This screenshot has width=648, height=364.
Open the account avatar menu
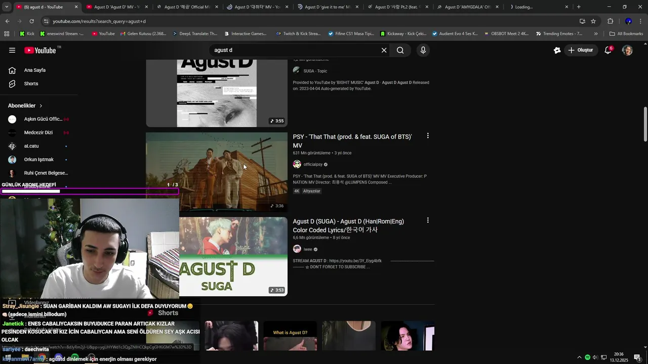pos(627,50)
